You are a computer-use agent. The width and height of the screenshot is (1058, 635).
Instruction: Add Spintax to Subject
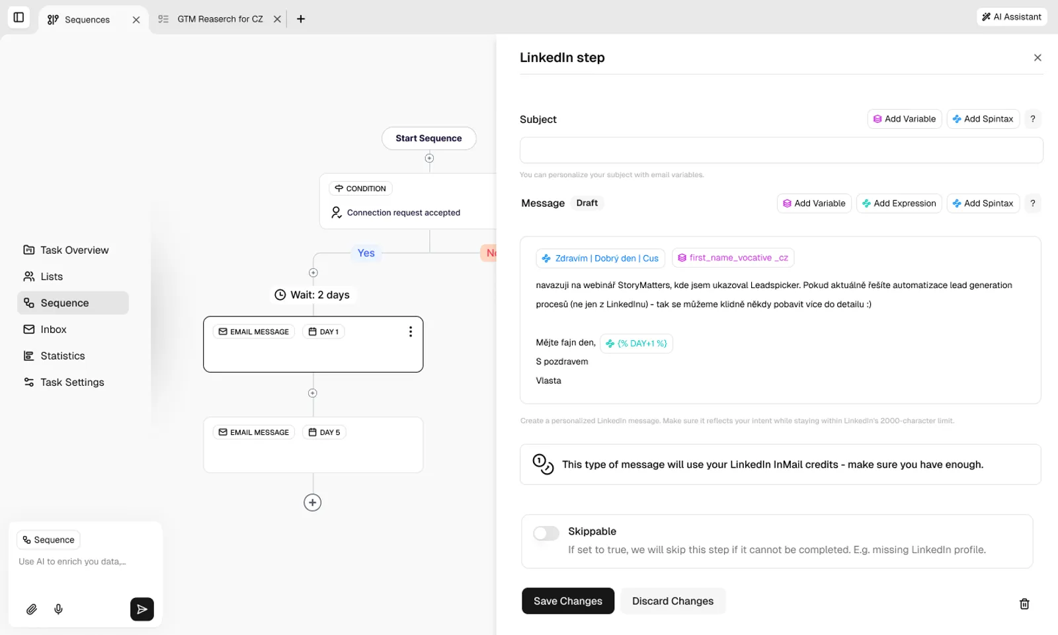tap(983, 119)
